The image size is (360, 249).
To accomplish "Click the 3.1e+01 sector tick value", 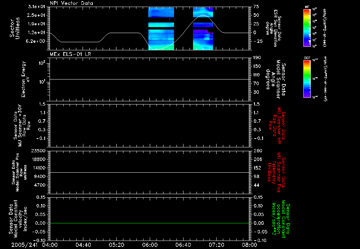I will 37,7.
